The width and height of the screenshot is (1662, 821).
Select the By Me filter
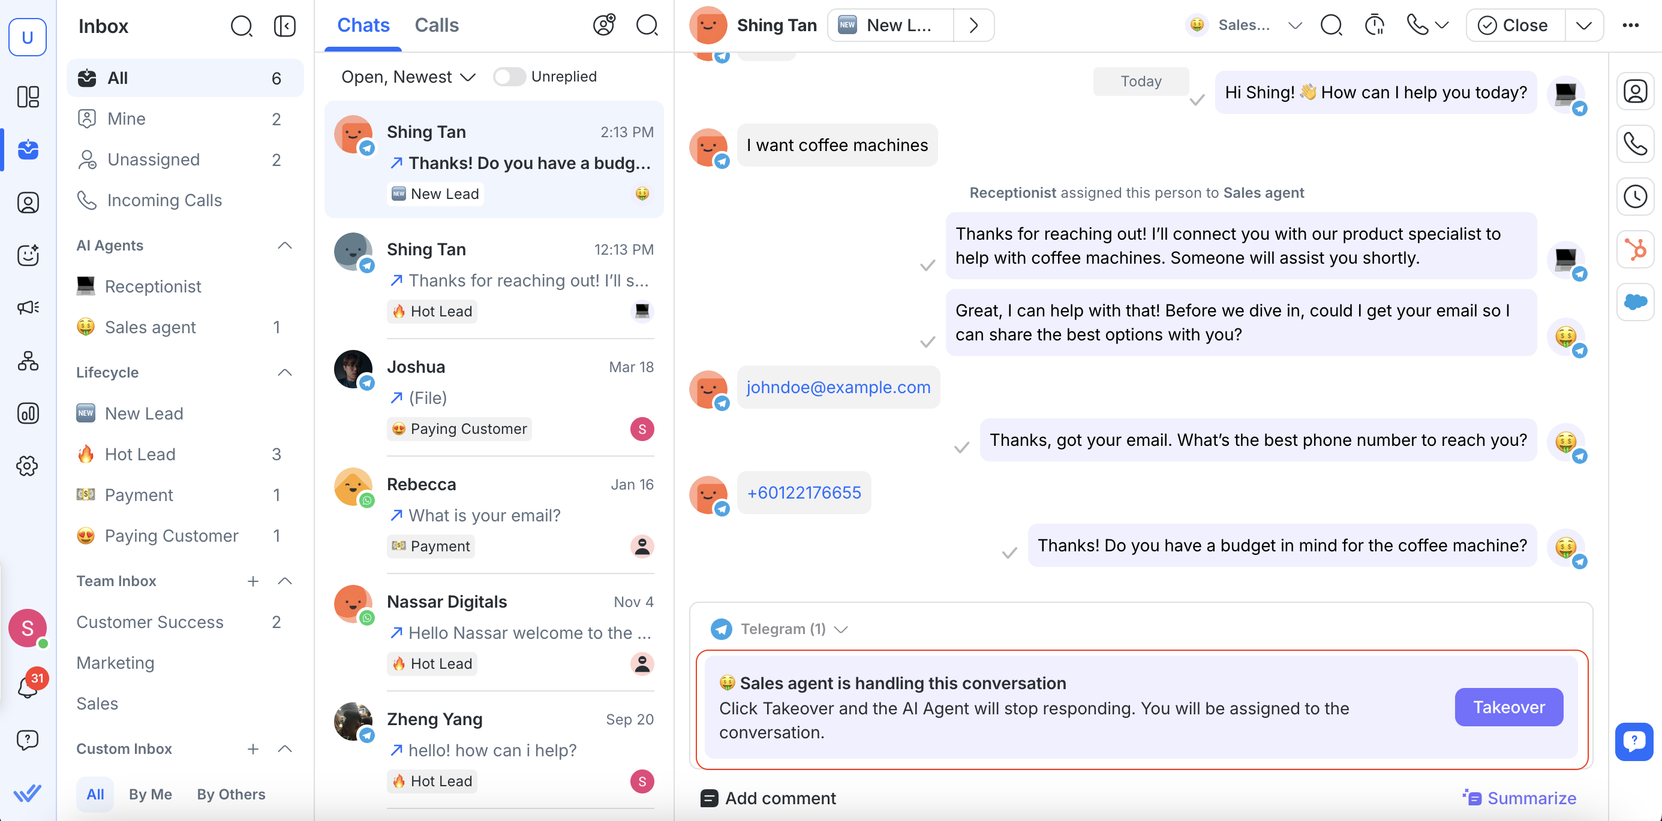tap(150, 794)
